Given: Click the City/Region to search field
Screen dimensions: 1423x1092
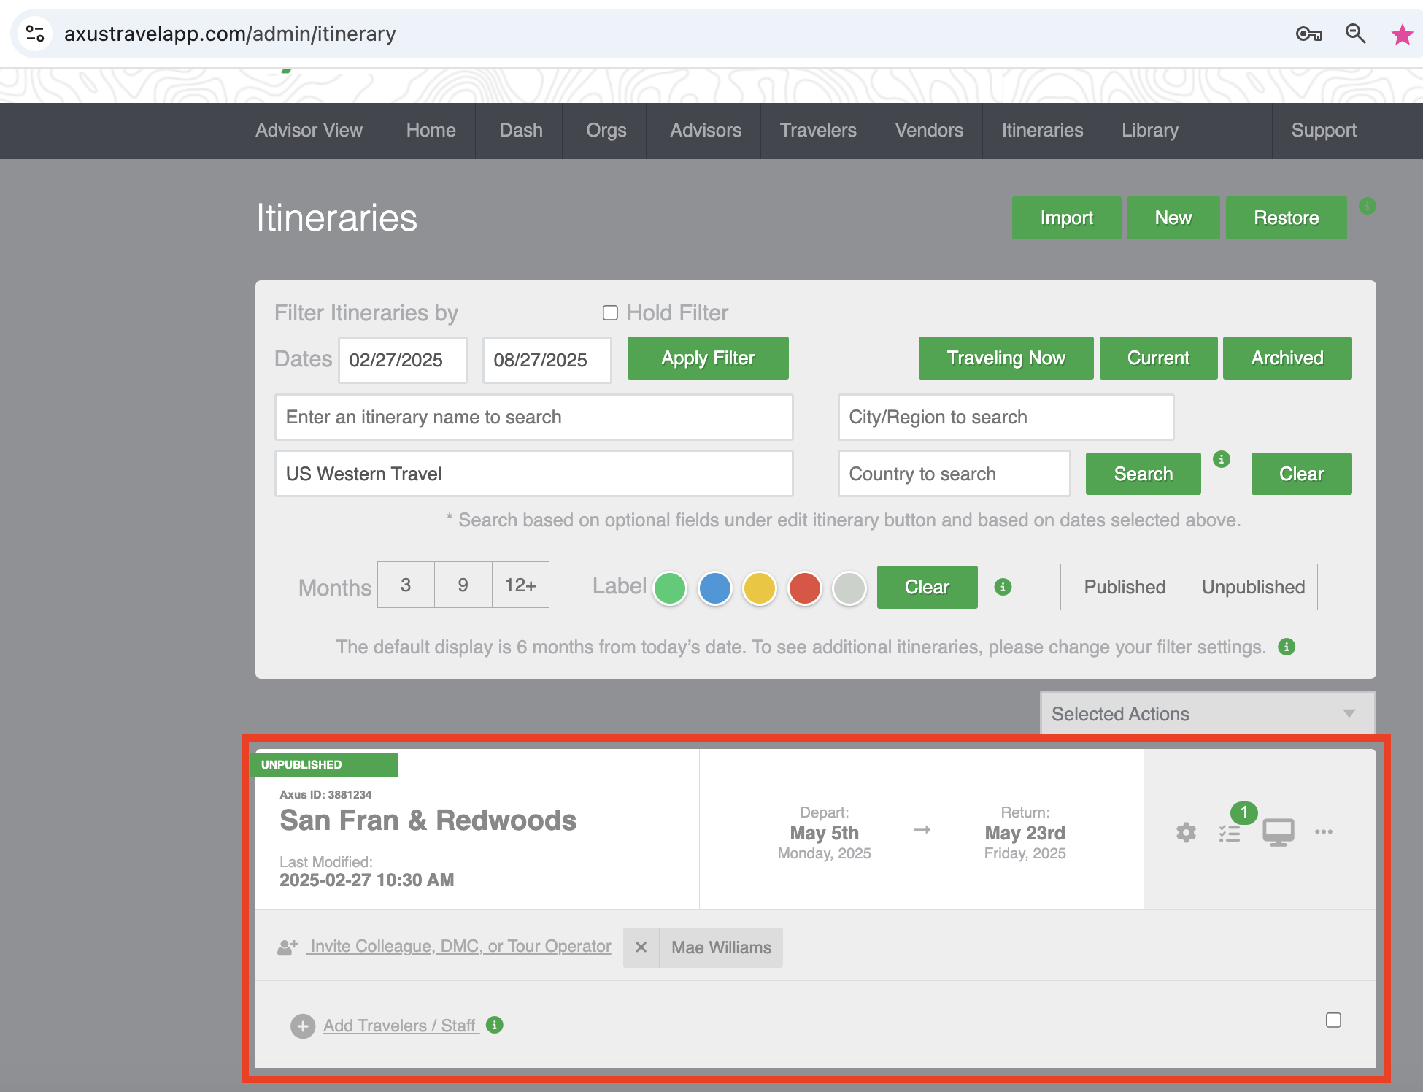Looking at the screenshot, I should [x=1006, y=417].
